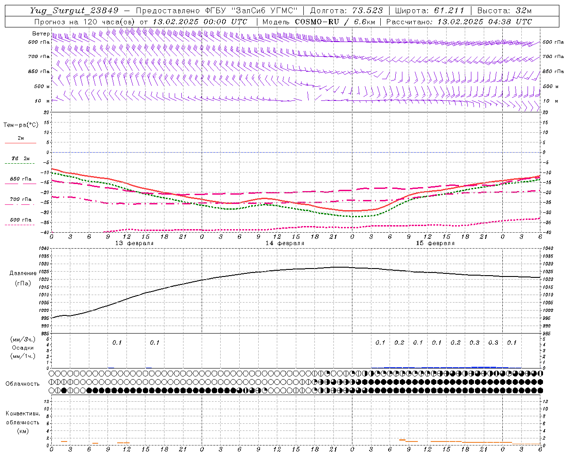Click the 700 гПа temperature legend line sample
The image size is (566, 453).
coord(19,204)
